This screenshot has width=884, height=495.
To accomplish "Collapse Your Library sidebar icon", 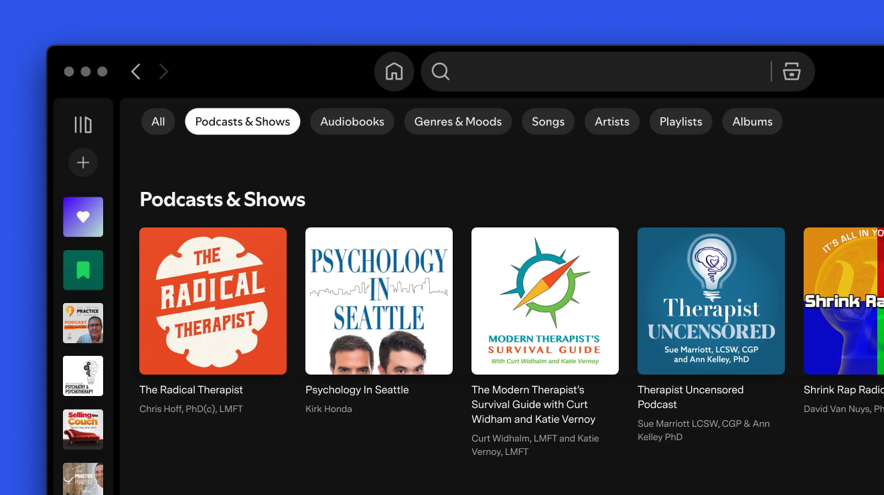I will pos(83,124).
